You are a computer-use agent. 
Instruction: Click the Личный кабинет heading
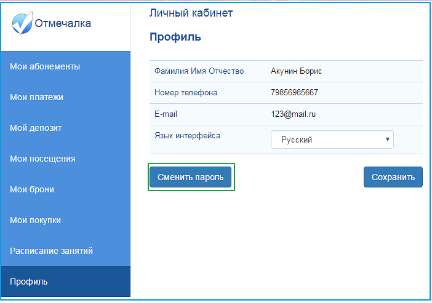(191, 13)
